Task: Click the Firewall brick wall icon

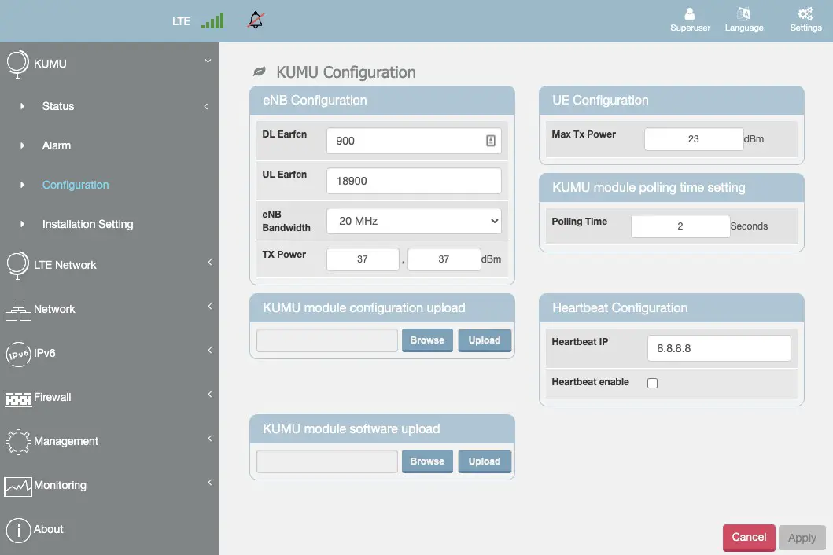Action: click(x=18, y=398)
